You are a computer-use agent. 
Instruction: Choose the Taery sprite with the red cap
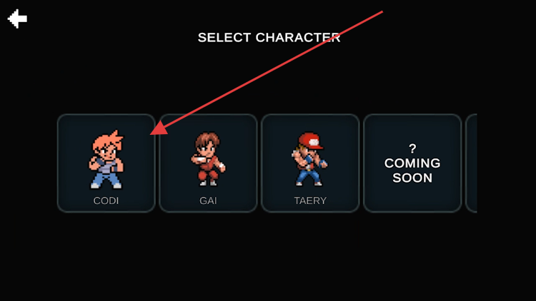(x=309, y=159)
